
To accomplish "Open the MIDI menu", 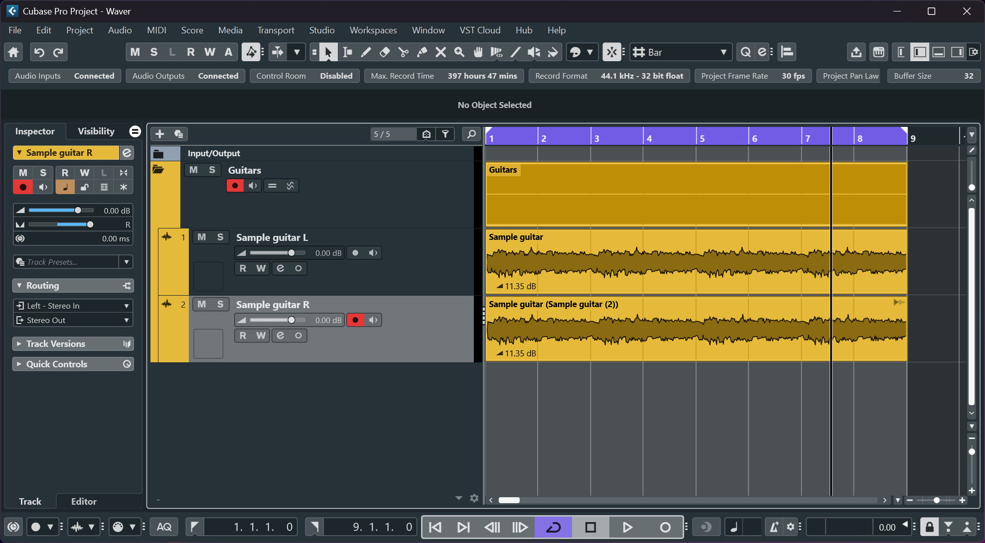I will pyautogui.click(x=156, y=30).
